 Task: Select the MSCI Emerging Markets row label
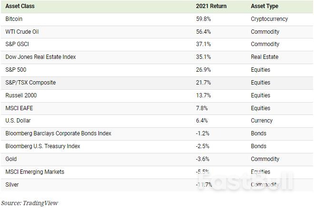34,172
